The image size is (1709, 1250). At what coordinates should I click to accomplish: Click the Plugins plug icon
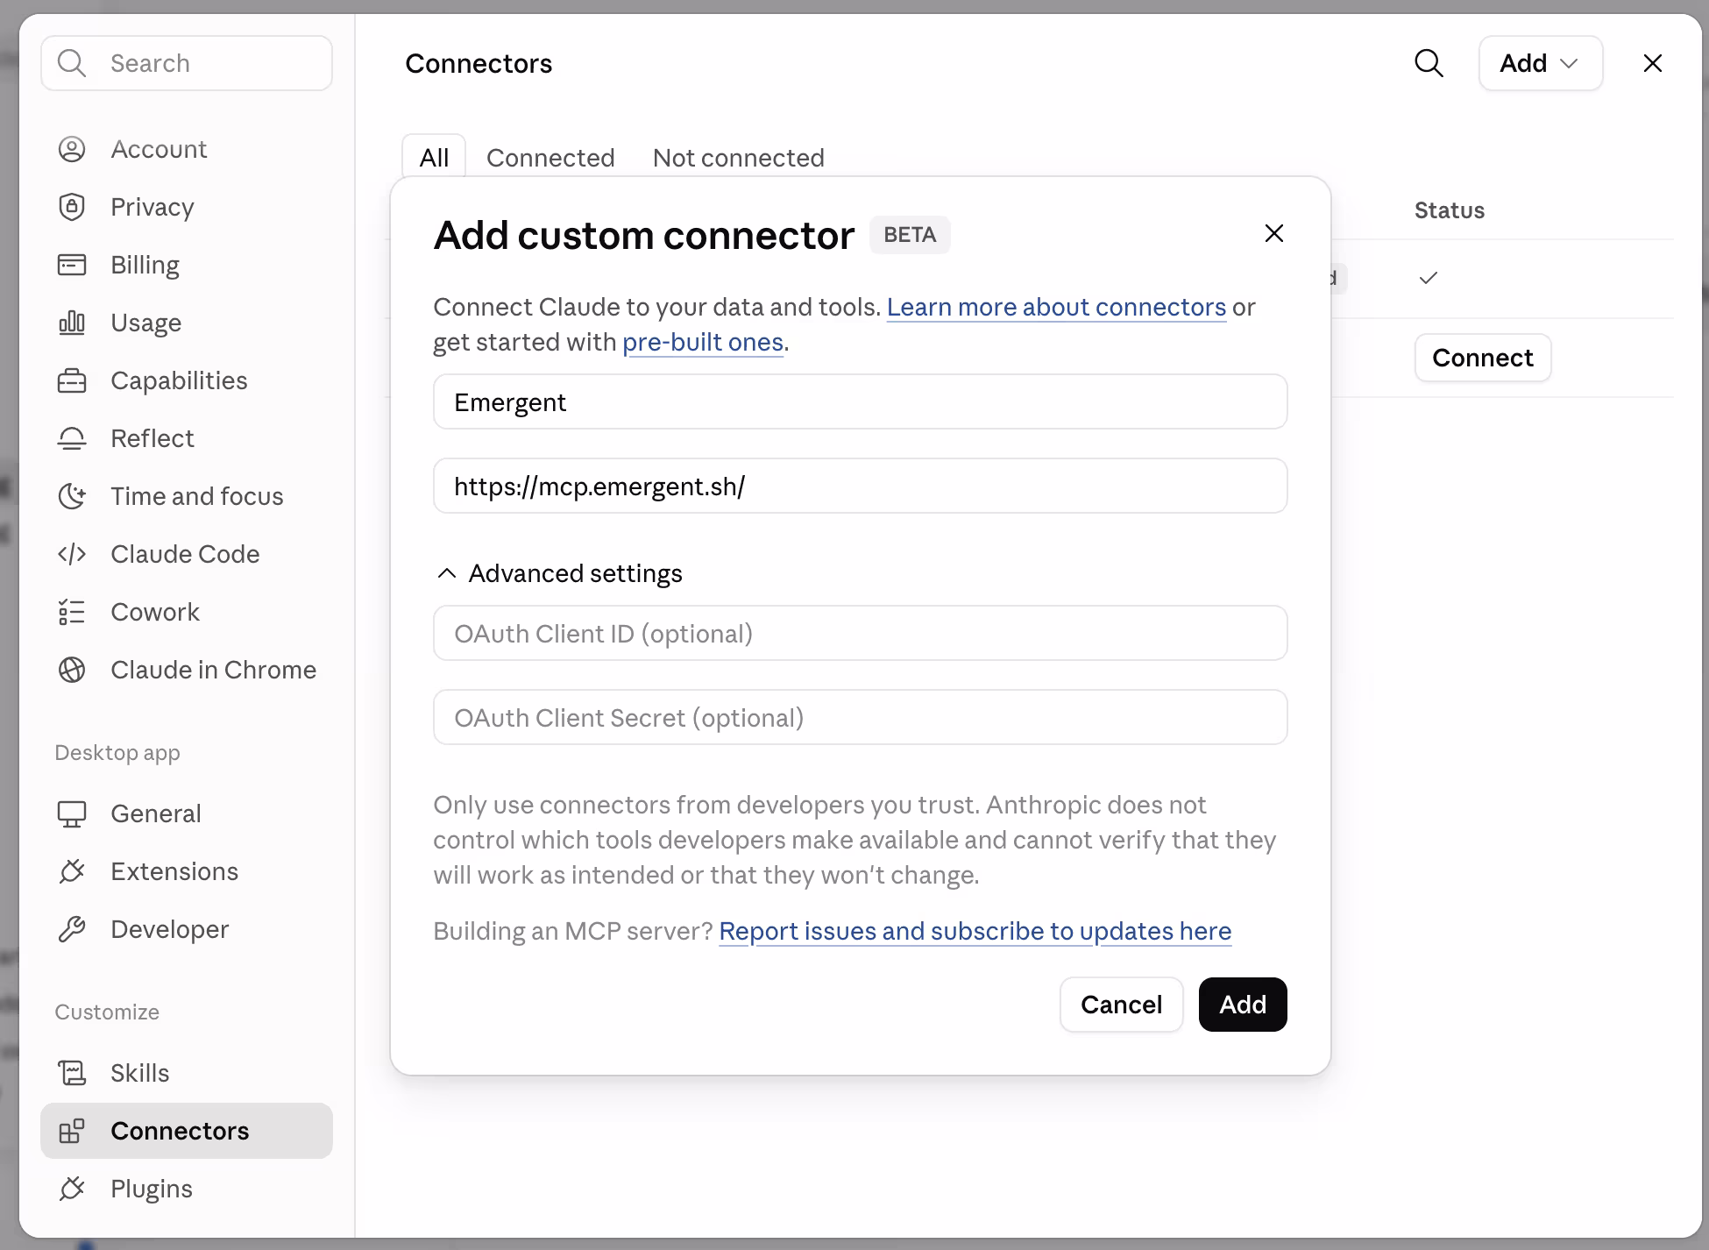72,1189
